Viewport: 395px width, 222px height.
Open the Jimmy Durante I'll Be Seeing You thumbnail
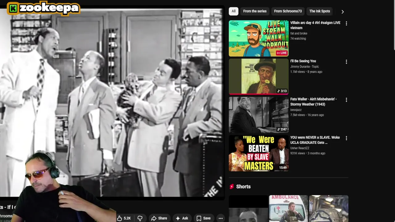point(259,76)
